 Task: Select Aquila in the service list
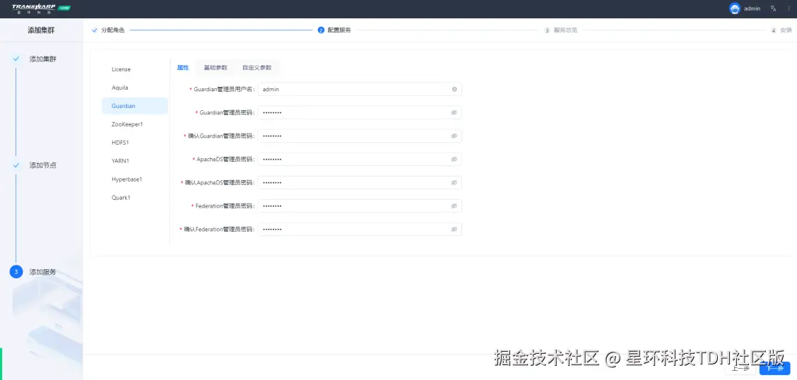pos(135,88)
